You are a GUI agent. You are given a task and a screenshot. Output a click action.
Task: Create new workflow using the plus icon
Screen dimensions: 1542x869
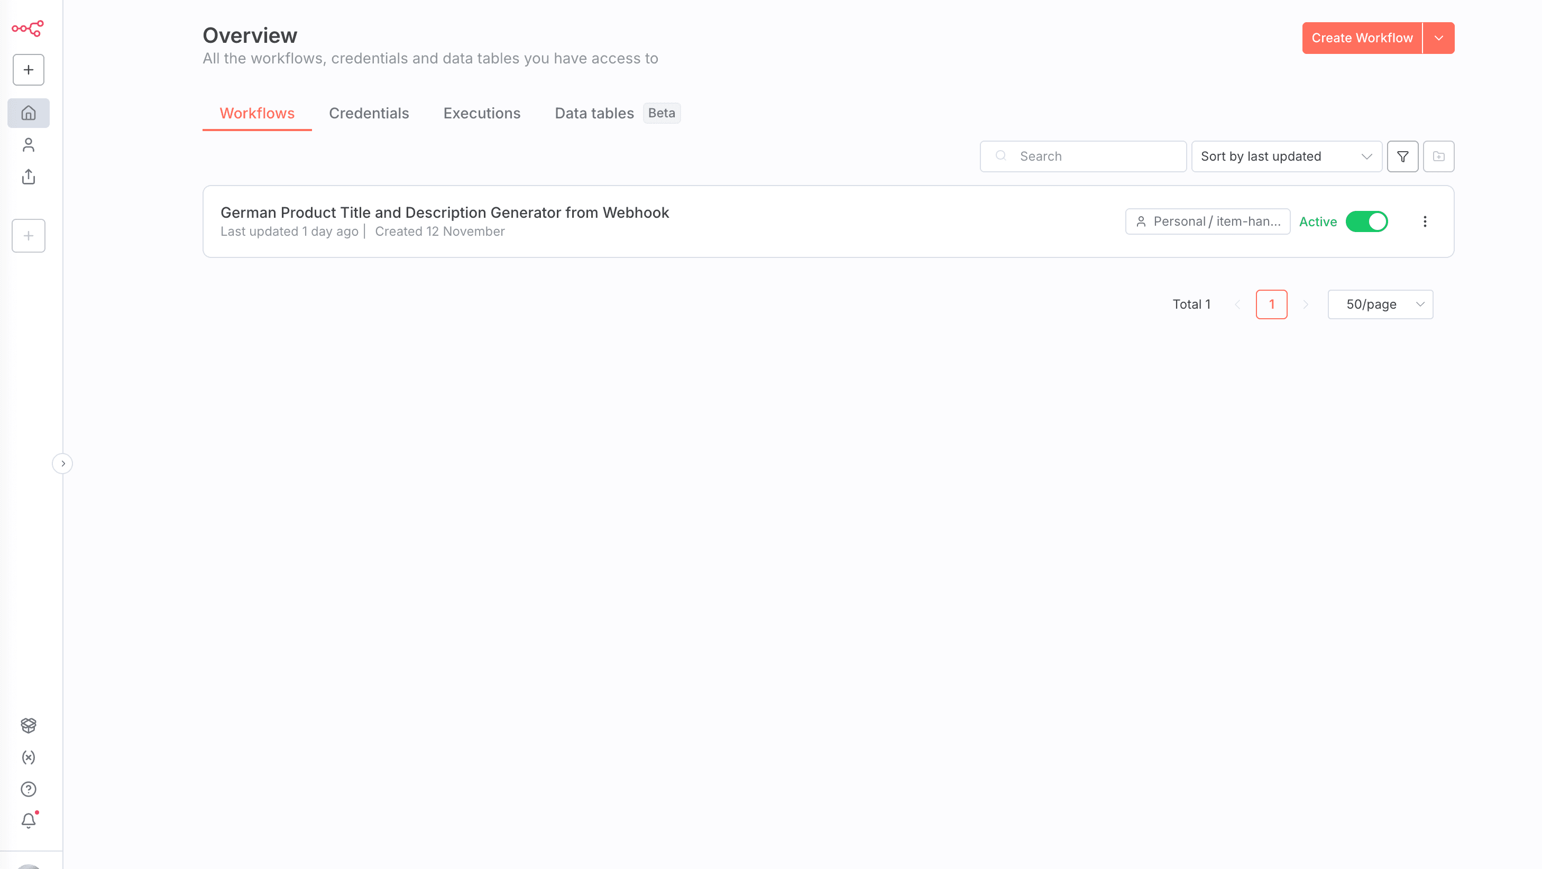coord(28,69)
